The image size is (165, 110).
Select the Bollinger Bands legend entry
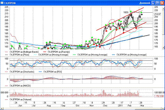click(x=22, y=52)
